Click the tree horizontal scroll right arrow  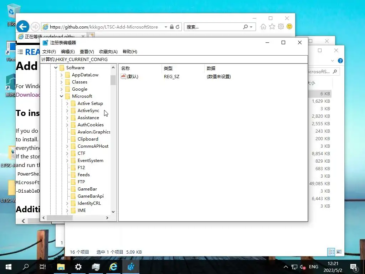(x=107, y=218)
